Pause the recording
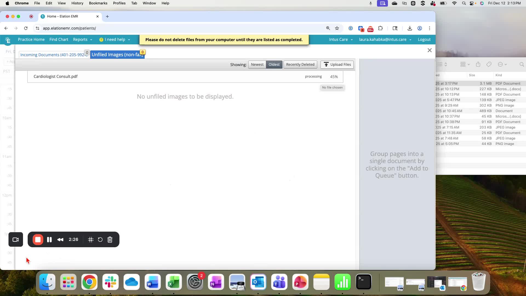Viewport: 526px width, 296px height. (49, 240)
